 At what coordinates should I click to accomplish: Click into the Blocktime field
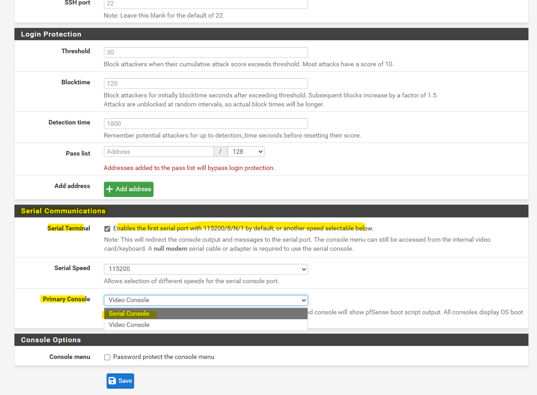[206, 83]
